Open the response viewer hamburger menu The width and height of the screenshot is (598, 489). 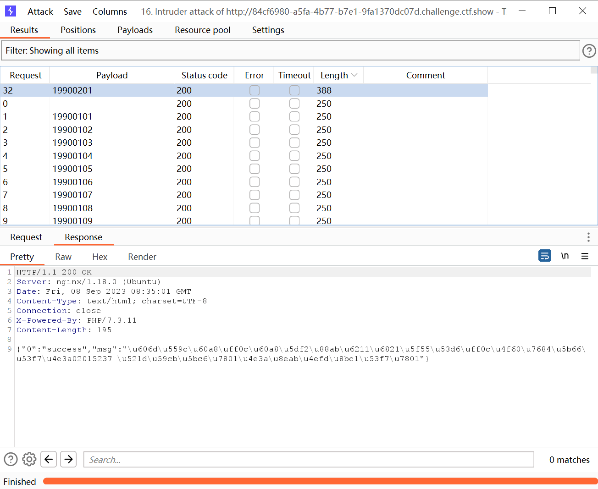[x=585, y=256]
